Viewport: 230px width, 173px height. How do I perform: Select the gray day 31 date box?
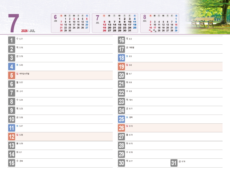[x=174, y=163]
